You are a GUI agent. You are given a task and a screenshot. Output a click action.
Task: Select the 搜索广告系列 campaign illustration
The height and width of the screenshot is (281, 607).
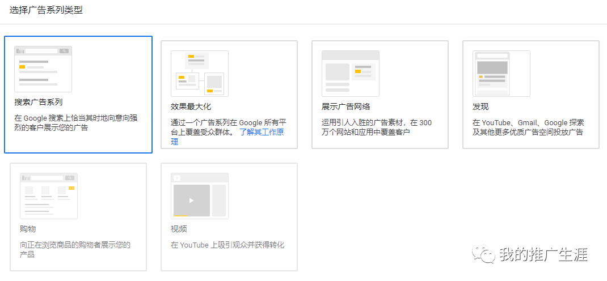[x=43, y=69]
